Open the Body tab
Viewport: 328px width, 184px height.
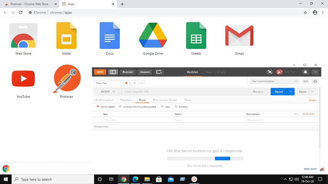(142, 100)
